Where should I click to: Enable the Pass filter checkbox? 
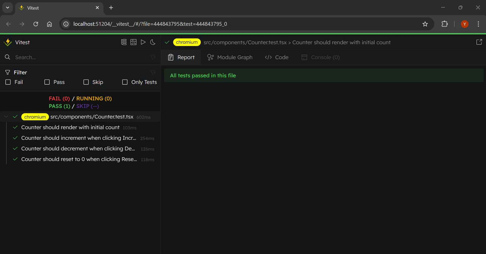click(47, 82)
